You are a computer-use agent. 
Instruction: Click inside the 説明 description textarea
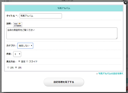point(62,33)
